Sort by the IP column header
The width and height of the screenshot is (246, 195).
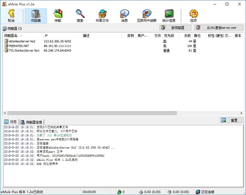click(62, 36)
